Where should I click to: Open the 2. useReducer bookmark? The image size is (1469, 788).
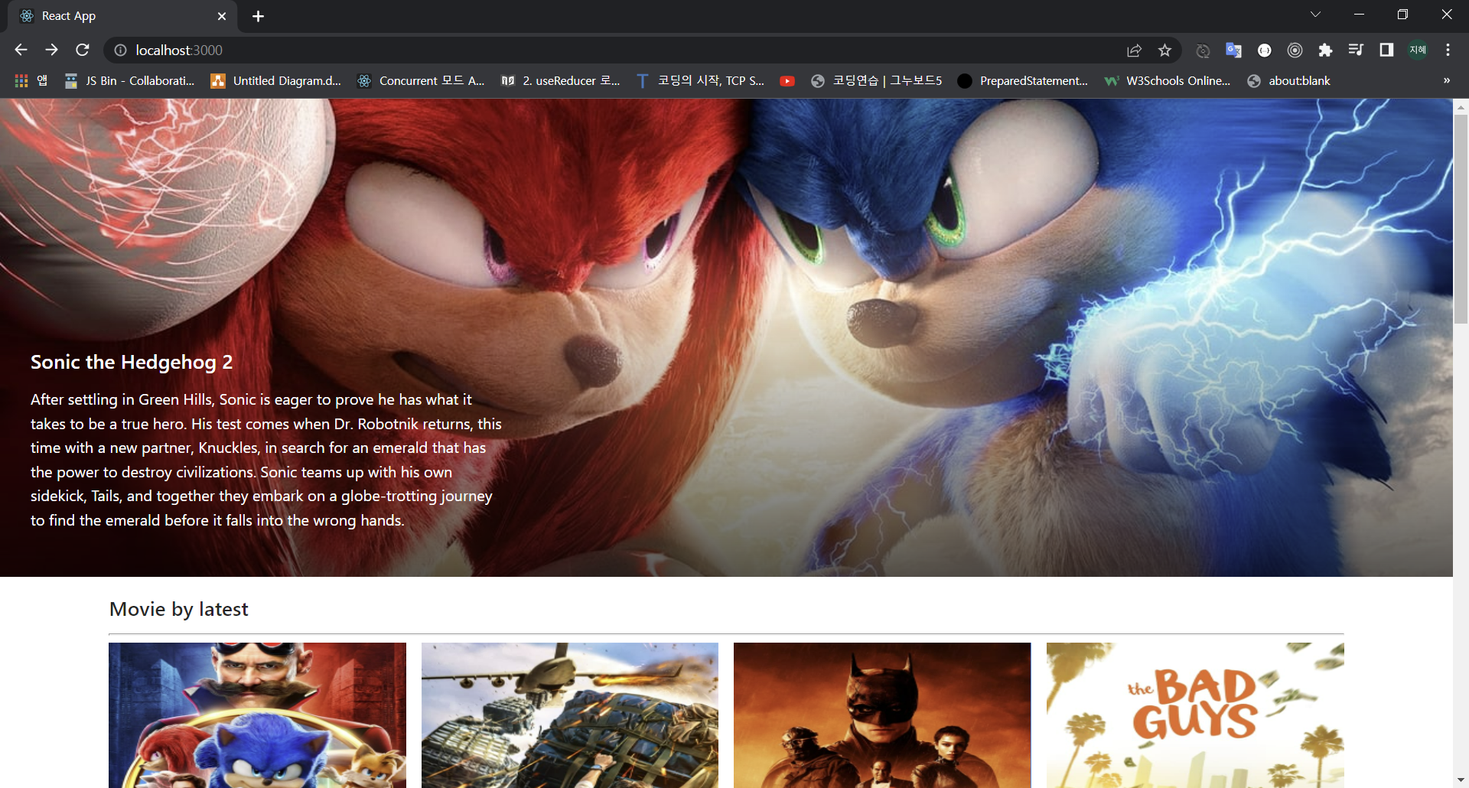561,80
